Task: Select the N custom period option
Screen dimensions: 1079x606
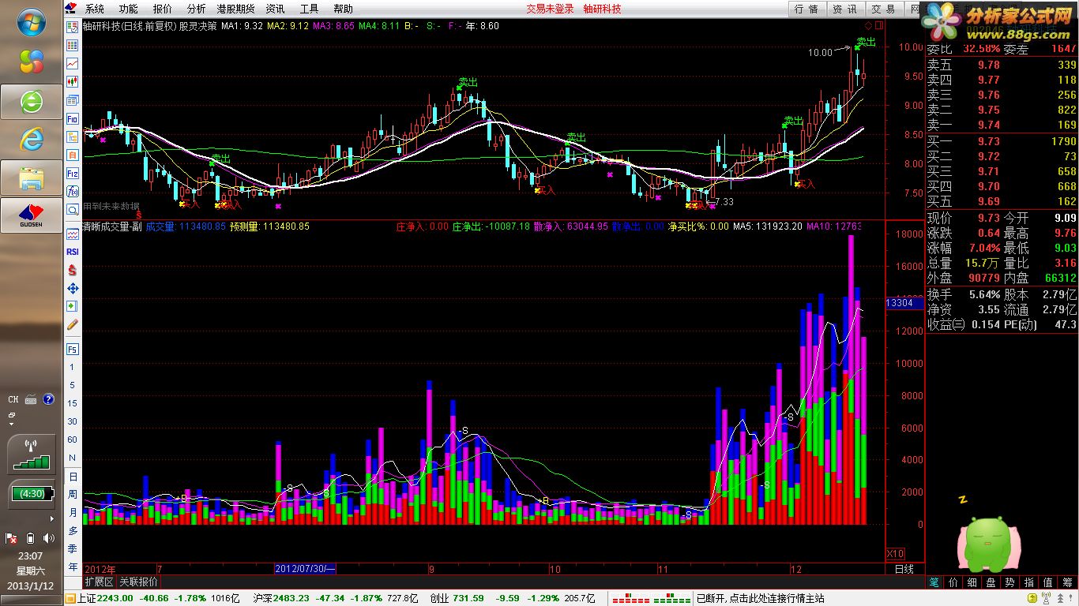Action: coord(73,458)
